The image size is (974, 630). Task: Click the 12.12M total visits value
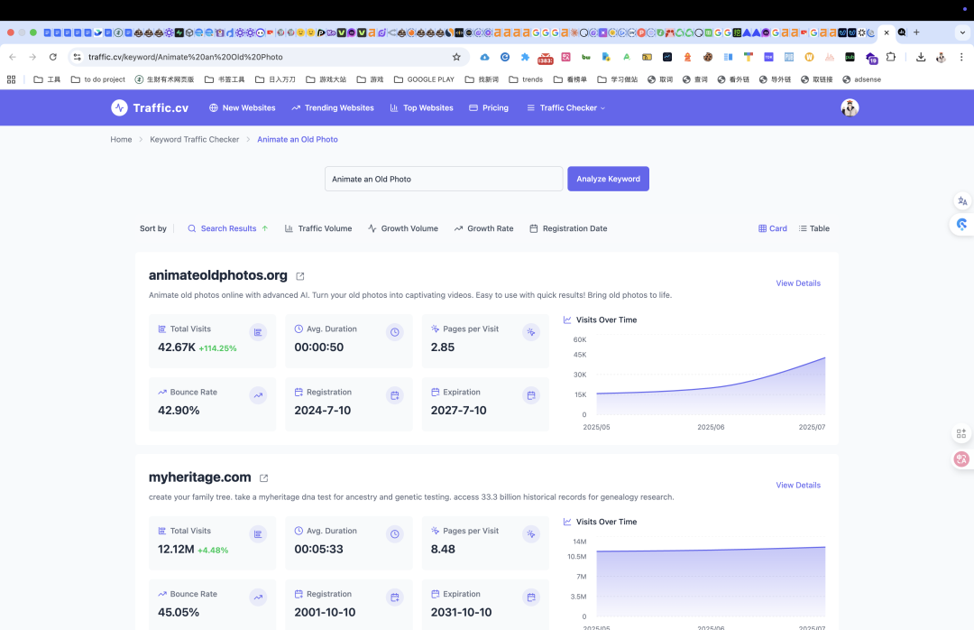176,549
